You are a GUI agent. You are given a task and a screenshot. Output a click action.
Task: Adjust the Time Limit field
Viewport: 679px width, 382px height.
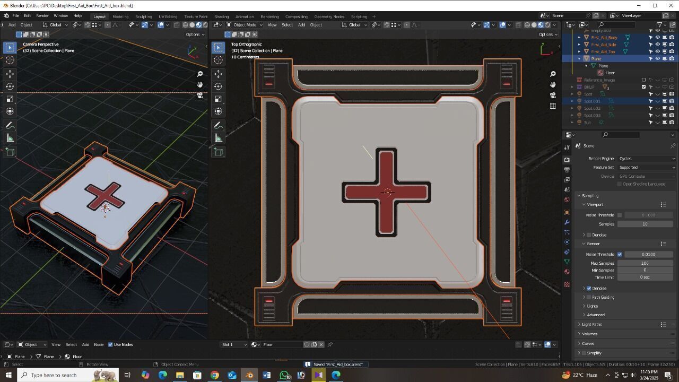645,277
